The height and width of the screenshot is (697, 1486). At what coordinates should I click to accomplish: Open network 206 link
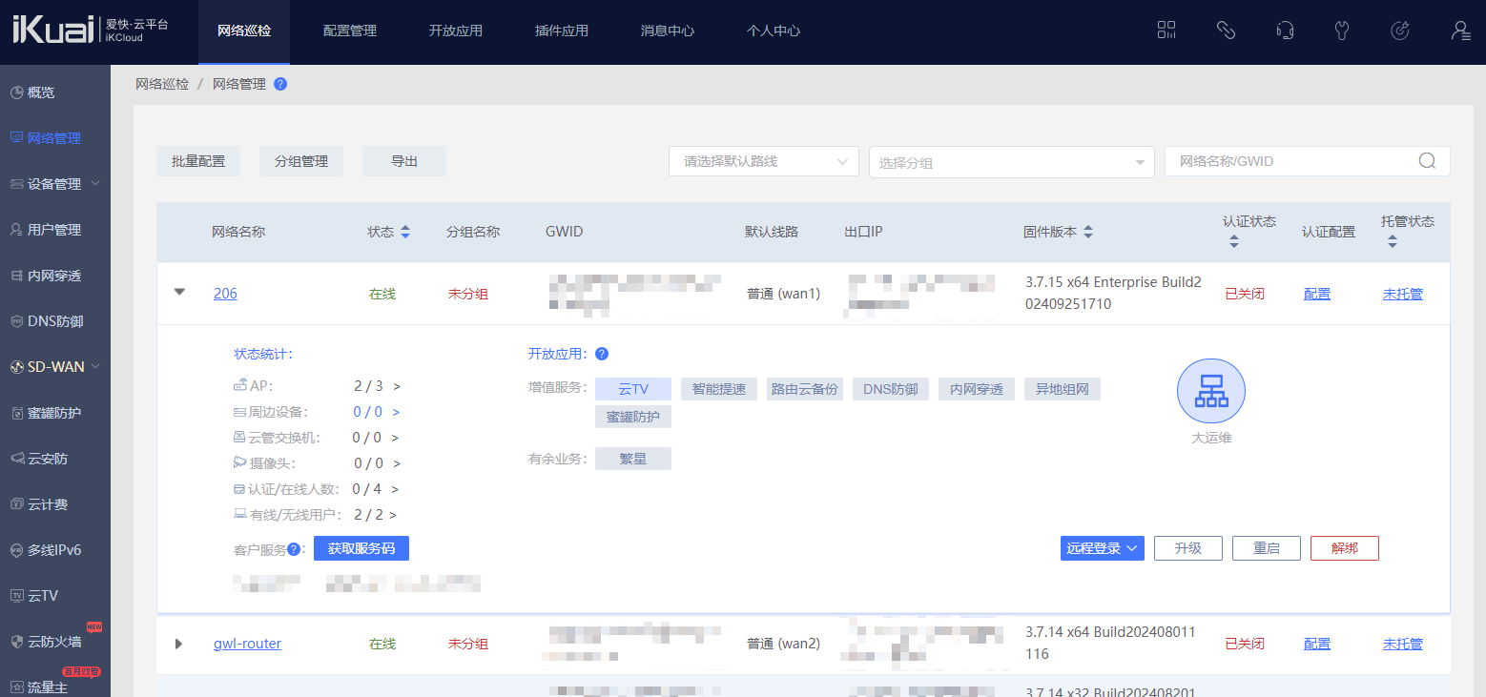point(225,294)
